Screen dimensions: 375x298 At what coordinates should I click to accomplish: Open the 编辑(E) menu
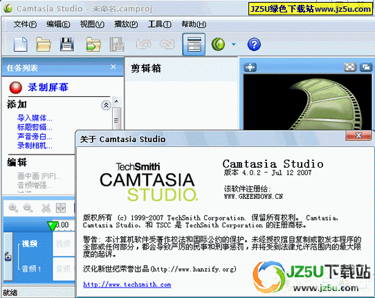point(58,24)
